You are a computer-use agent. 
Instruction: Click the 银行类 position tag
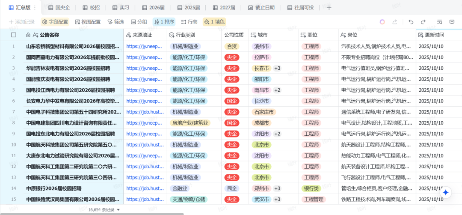coord(311,188)
